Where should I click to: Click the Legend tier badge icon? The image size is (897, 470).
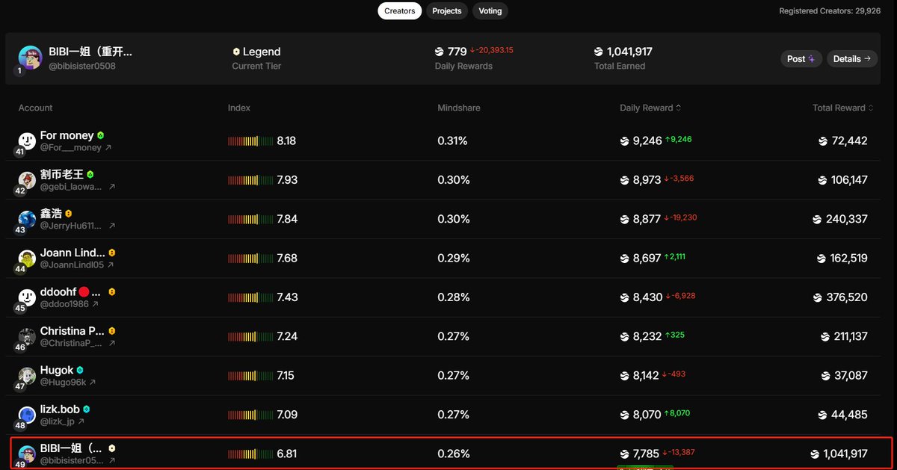(x=236, y=52)
